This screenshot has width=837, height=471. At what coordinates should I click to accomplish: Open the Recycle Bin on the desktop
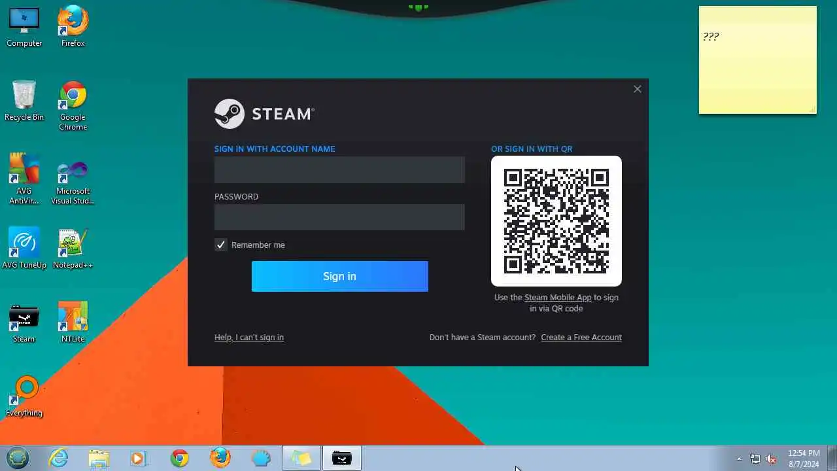[x=24, y=101]
